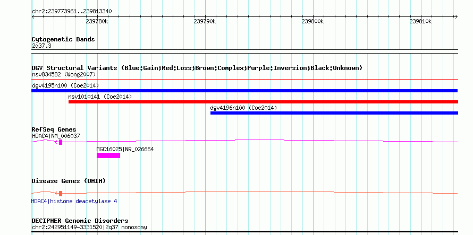Click the chr2:239773961..239813340 region label
The image size is (473, 235).
pos(72,12)
